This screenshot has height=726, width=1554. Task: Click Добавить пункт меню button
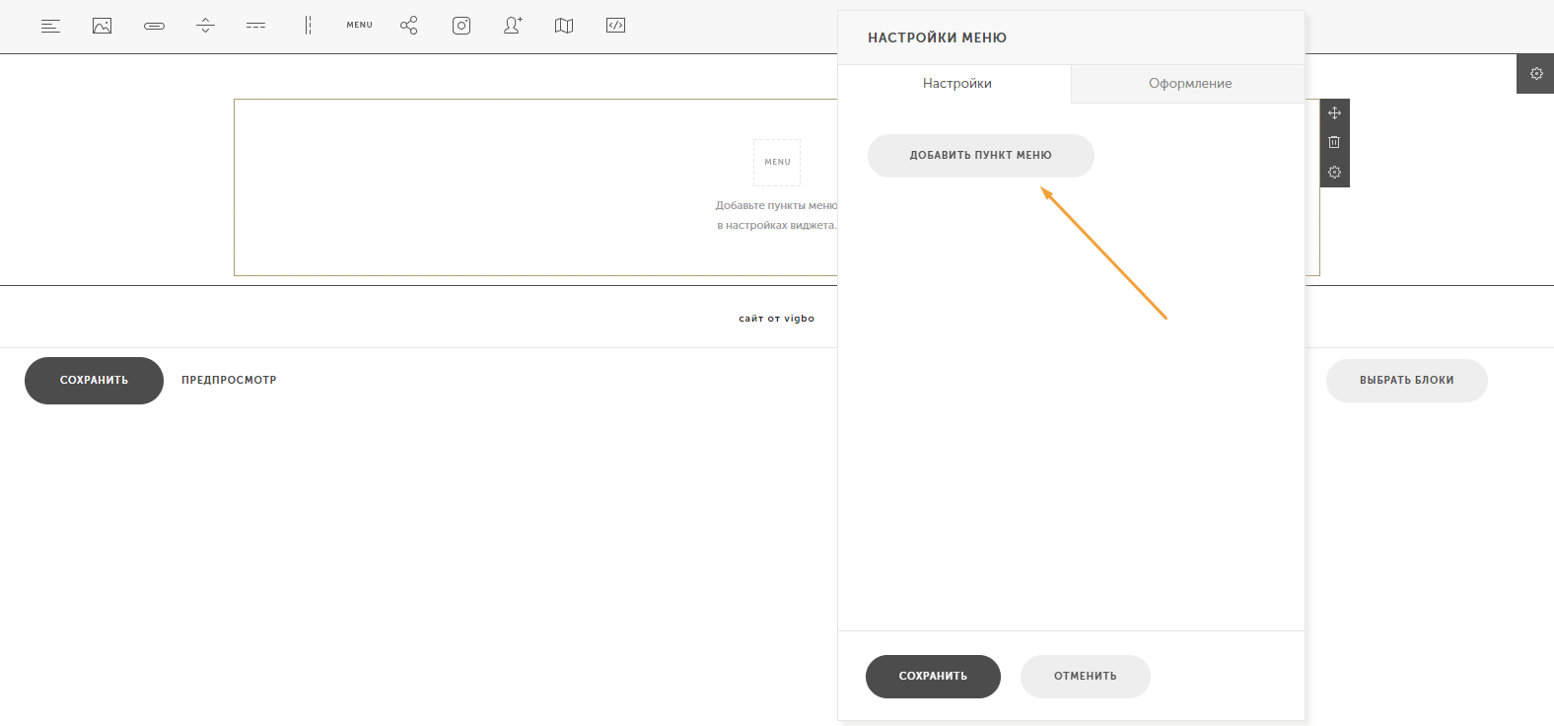[981, 156]
